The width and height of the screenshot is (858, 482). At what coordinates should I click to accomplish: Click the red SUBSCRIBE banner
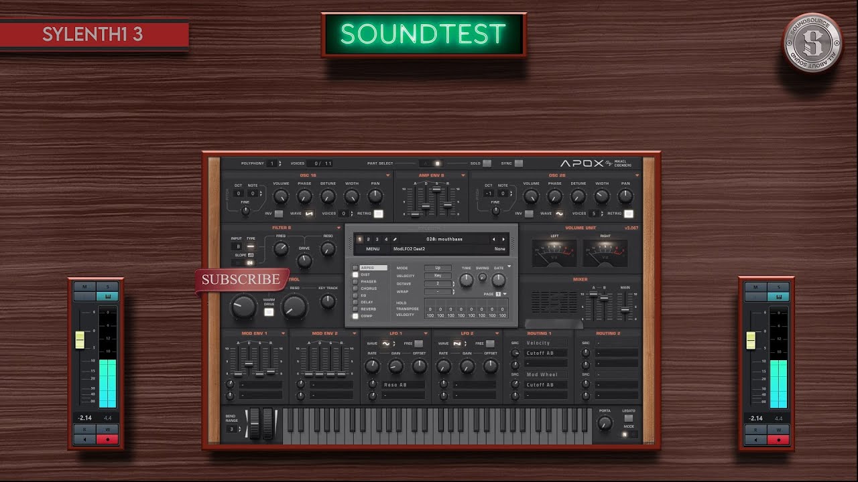(x=241, y=280)
